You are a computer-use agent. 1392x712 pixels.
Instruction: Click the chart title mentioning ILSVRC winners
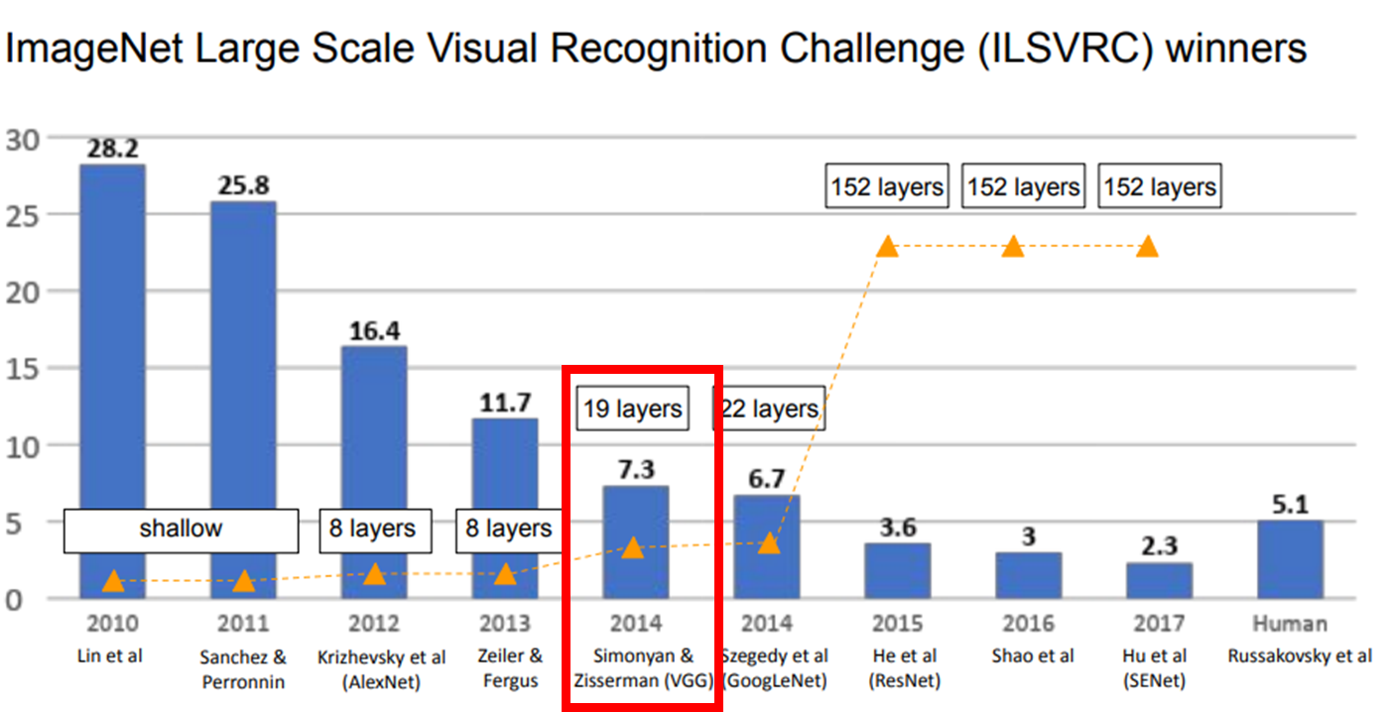656,48
